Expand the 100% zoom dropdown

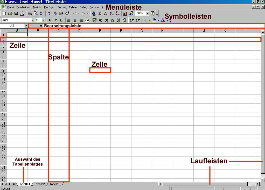click(x=148, y=13)
